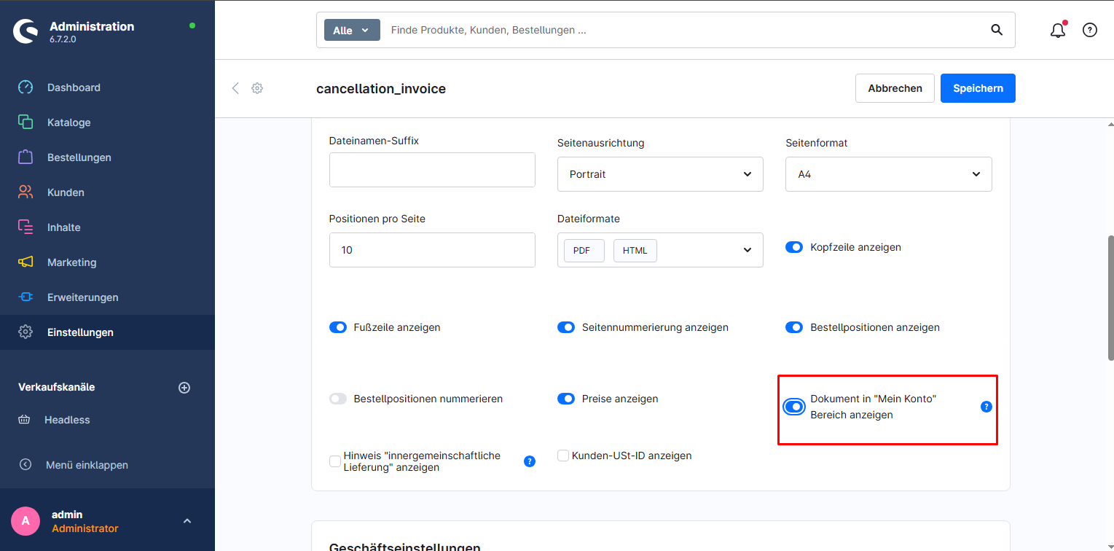The width and height of the screenshot is (1114, 551).
Task: Show help tooltip for "Mein Konto" document option
Action: click(x=986, y=407)
